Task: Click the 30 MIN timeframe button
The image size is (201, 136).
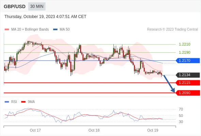Action: (37, 6)
